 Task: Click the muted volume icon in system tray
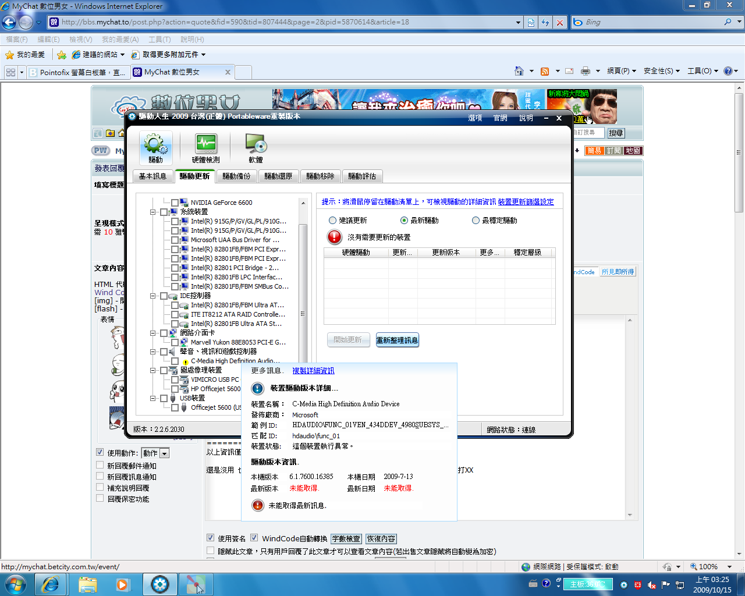pos(652,584)
